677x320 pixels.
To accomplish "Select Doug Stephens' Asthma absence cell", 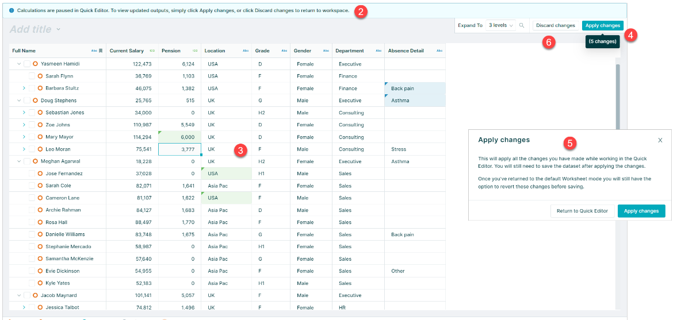I will click(415, 101).
